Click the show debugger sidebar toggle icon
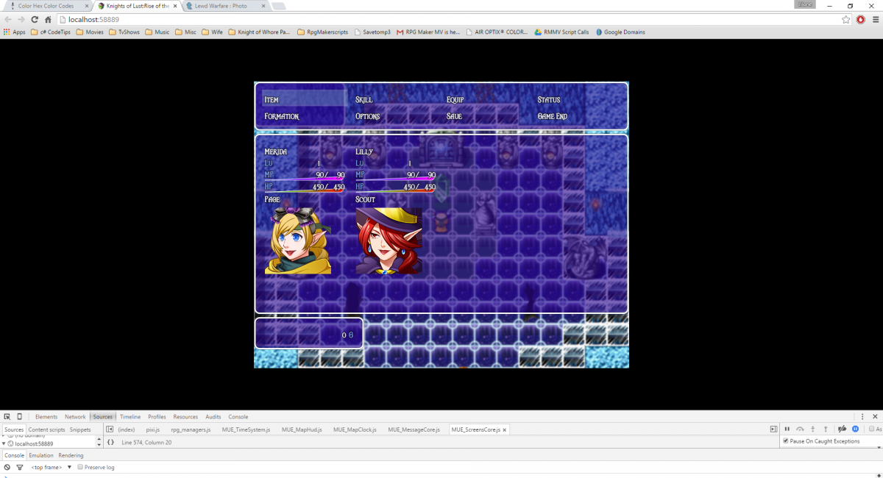The height and width of the screenshot is (478, 883). pyautogui.click(x=773, y=429)
